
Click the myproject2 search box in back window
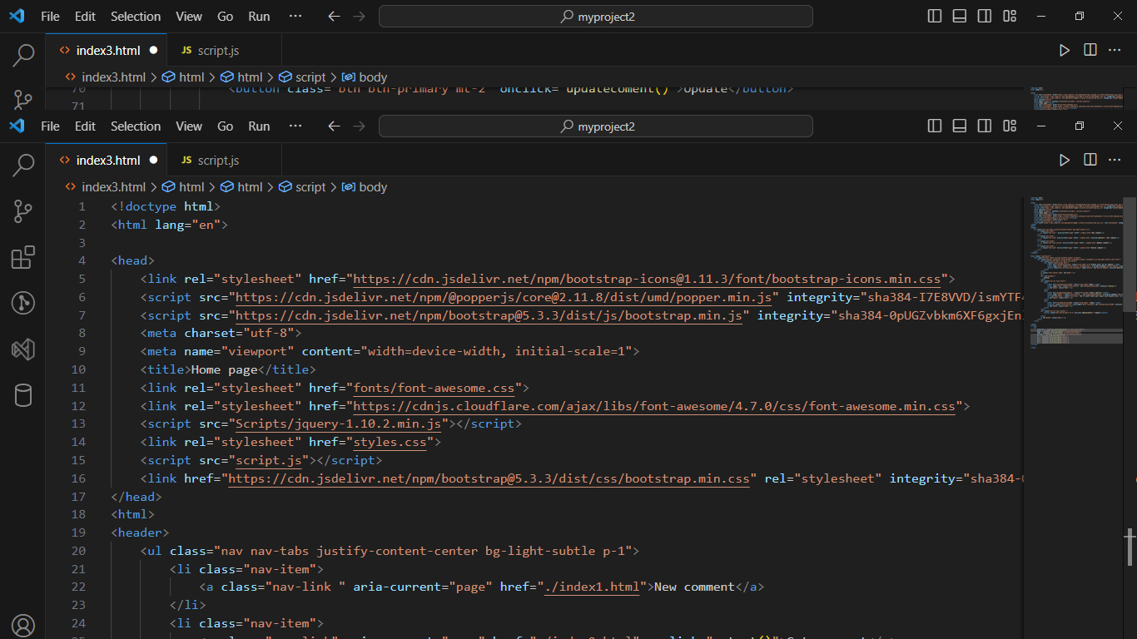pos(596,17)
